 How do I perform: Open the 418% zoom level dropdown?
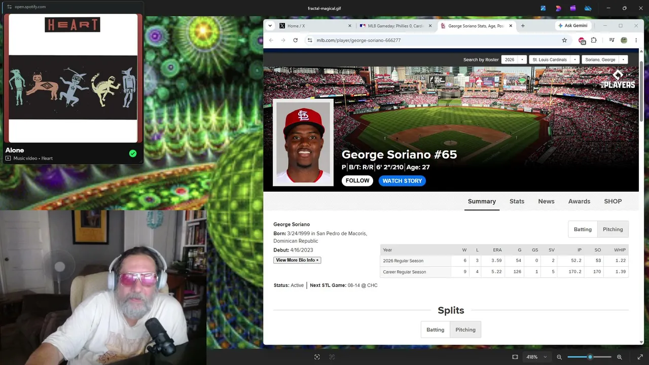[536, 357]
